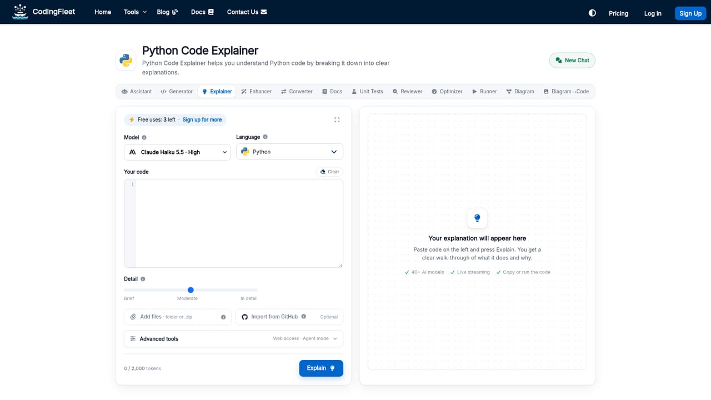711x400 pixels.
Task: Open the Enhancer tab
Action: [x=256, y=92]
